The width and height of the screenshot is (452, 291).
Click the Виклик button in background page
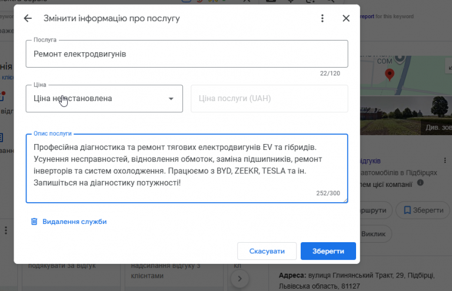pos(375,234)
